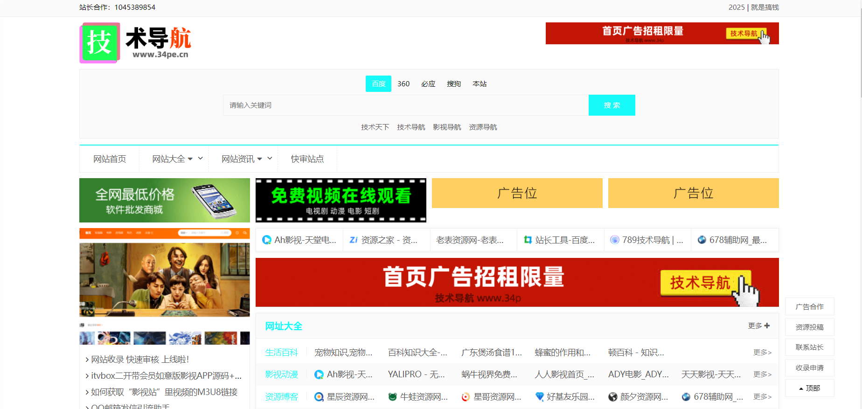
Task: Open 678辅助网 link in 资源博客 row
Action: pyautogui.click(x=712, y=397)
